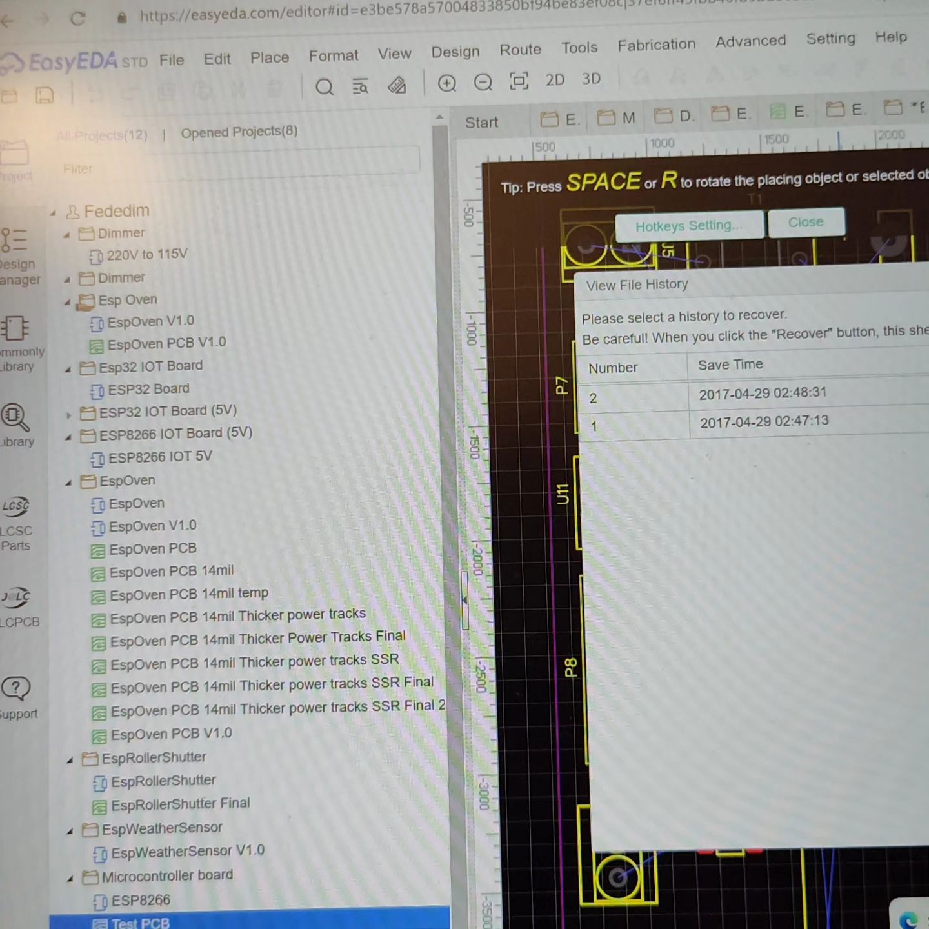929x929 pixels.
Task: Click the browser reload icon
Action: [x=78, y=18]
